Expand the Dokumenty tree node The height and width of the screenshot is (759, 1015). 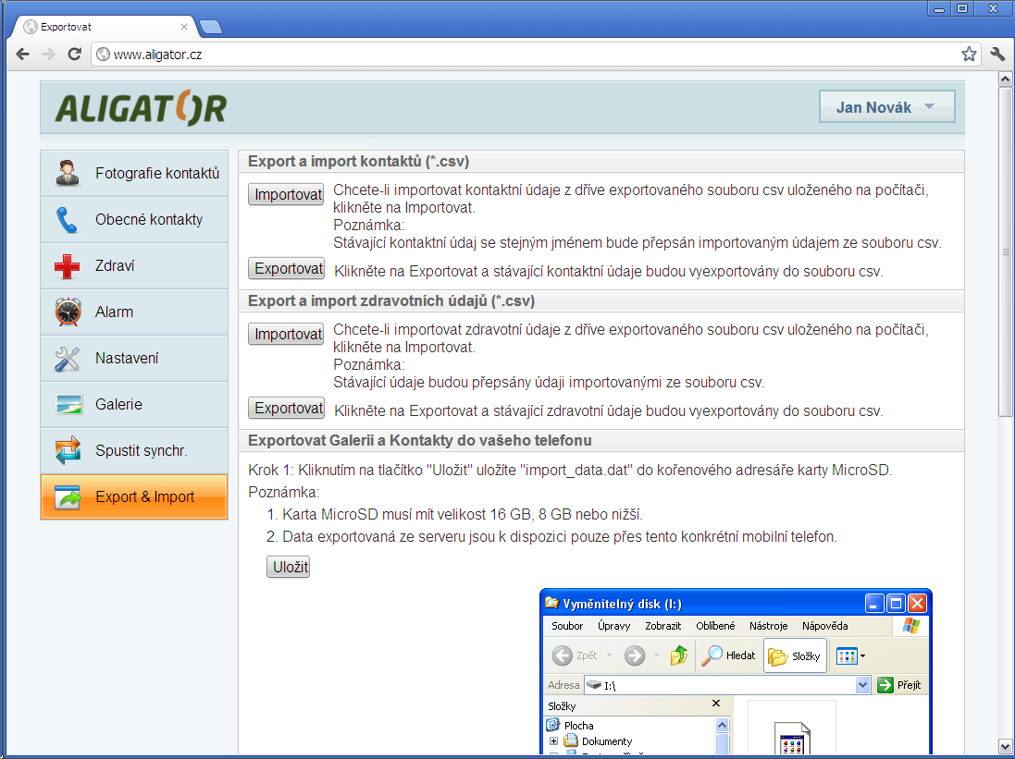(553, 741)
